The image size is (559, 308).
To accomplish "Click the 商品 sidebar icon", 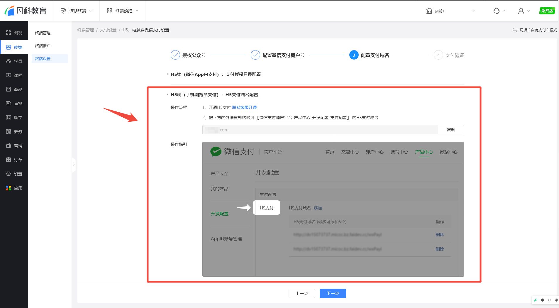I will [9, 89].
